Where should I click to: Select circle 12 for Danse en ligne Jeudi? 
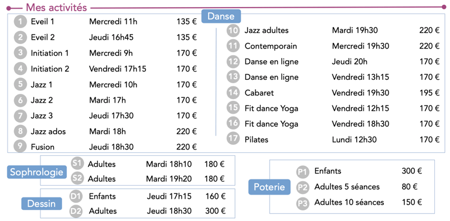coord(233,62)
